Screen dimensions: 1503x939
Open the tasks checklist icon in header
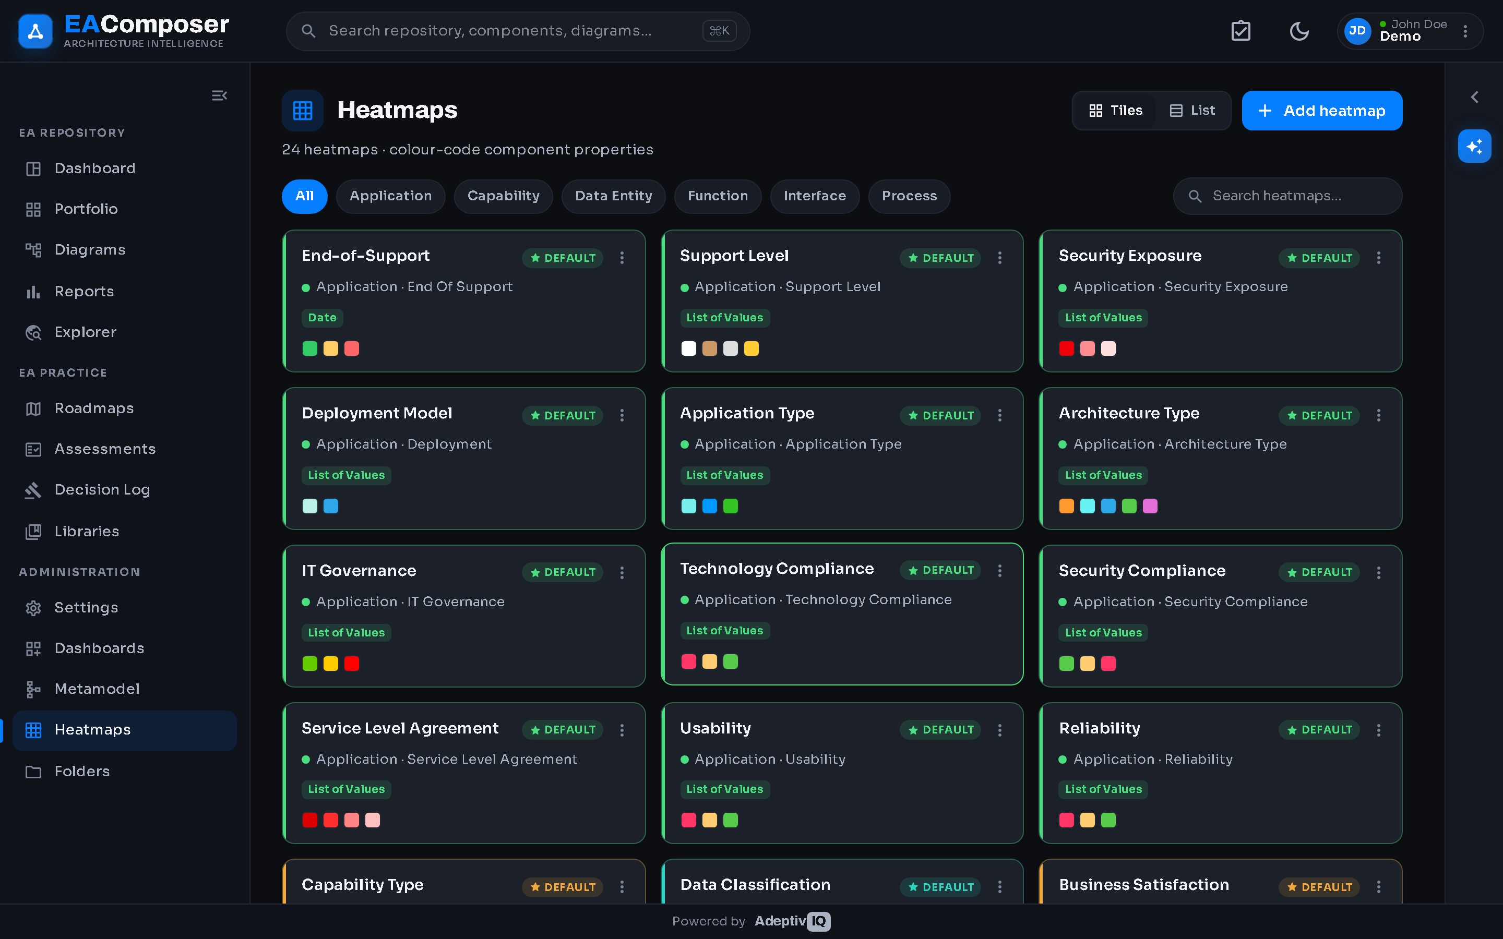[x=1240, y=30]
